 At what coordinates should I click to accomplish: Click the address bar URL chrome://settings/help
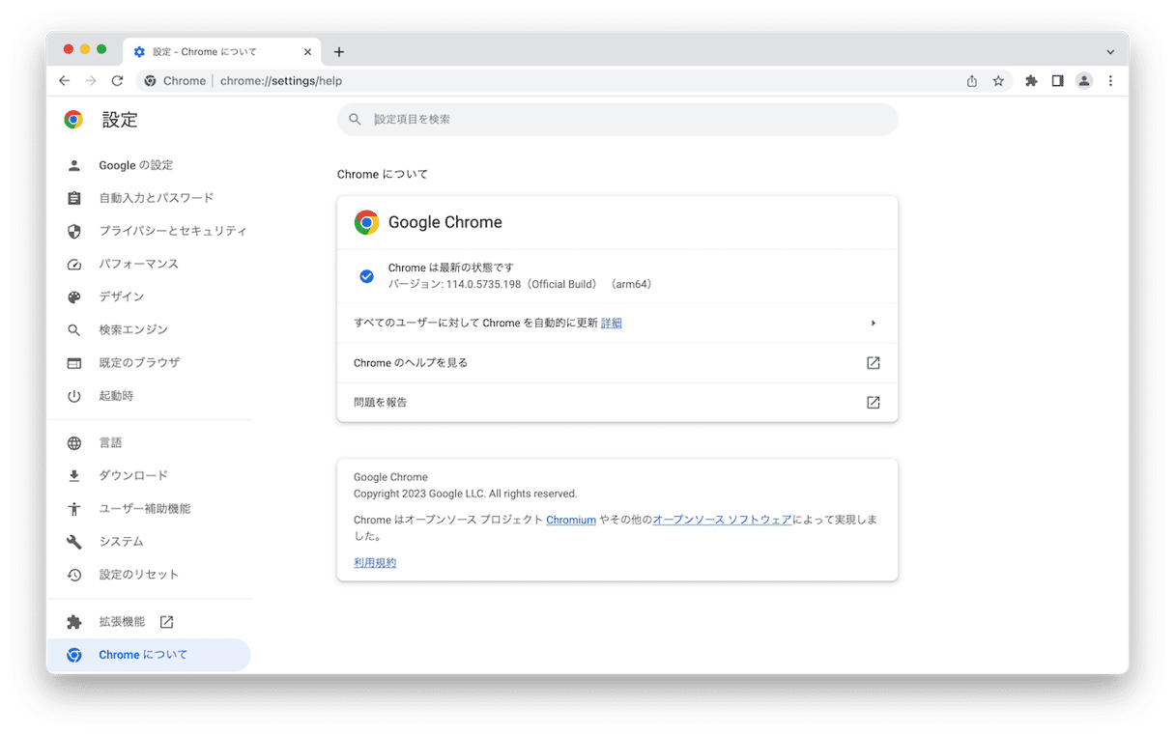[280, 81]
